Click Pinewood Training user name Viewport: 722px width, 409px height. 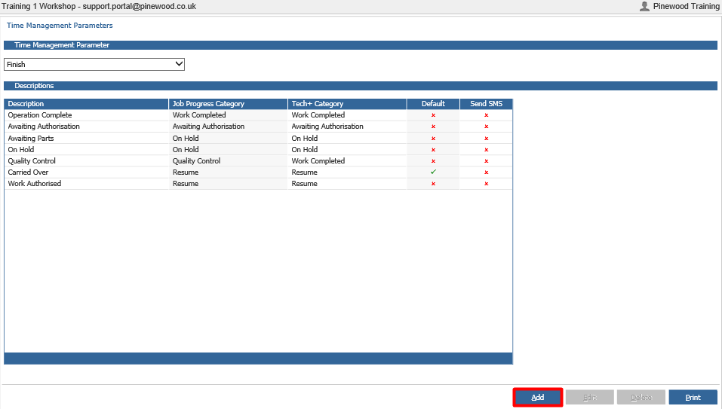[x=686, y=7]
